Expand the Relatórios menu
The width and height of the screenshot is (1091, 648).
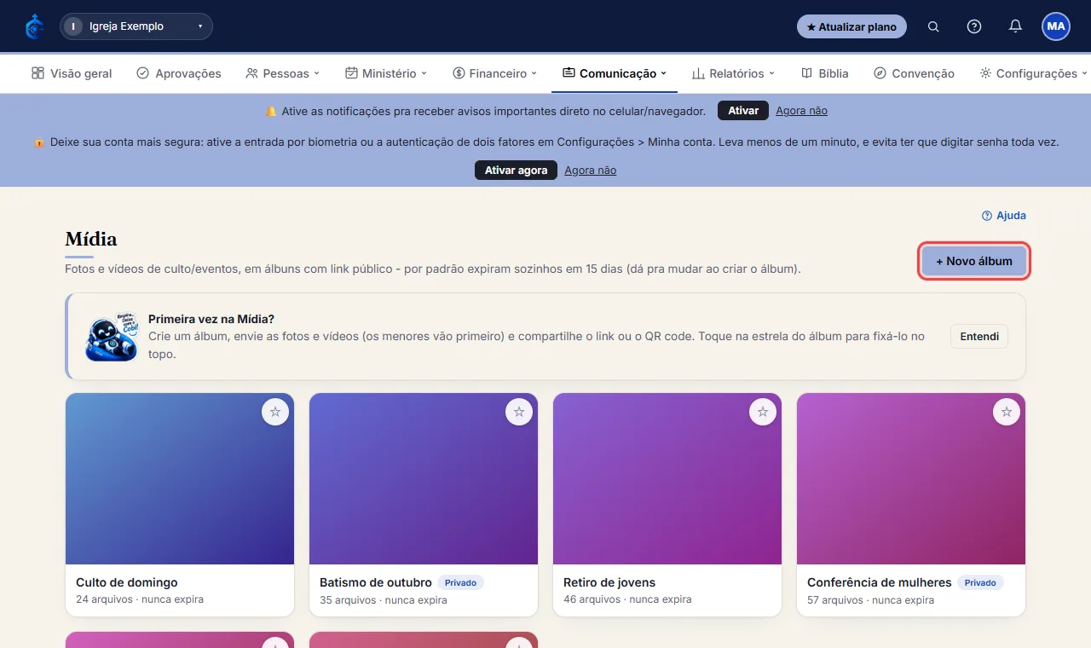[x=734, y=73]
